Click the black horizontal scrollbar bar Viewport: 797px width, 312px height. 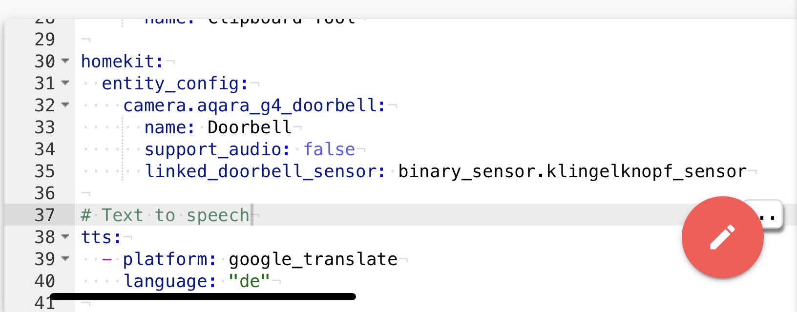point(203,296)
